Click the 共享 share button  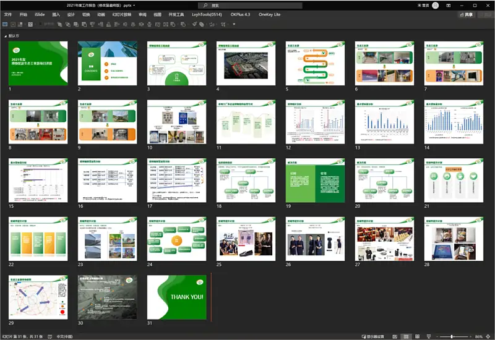click(x=467, y=14)
